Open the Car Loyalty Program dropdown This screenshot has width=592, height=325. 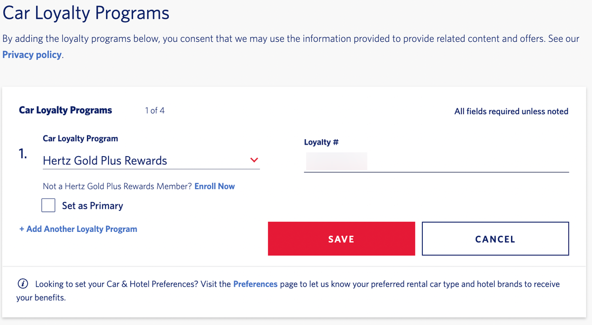click(148, 160)
